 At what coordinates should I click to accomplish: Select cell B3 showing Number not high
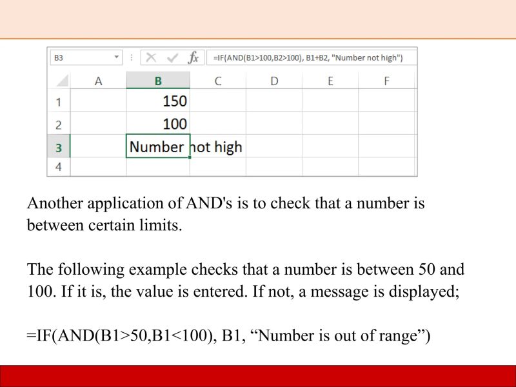[158, 146]
